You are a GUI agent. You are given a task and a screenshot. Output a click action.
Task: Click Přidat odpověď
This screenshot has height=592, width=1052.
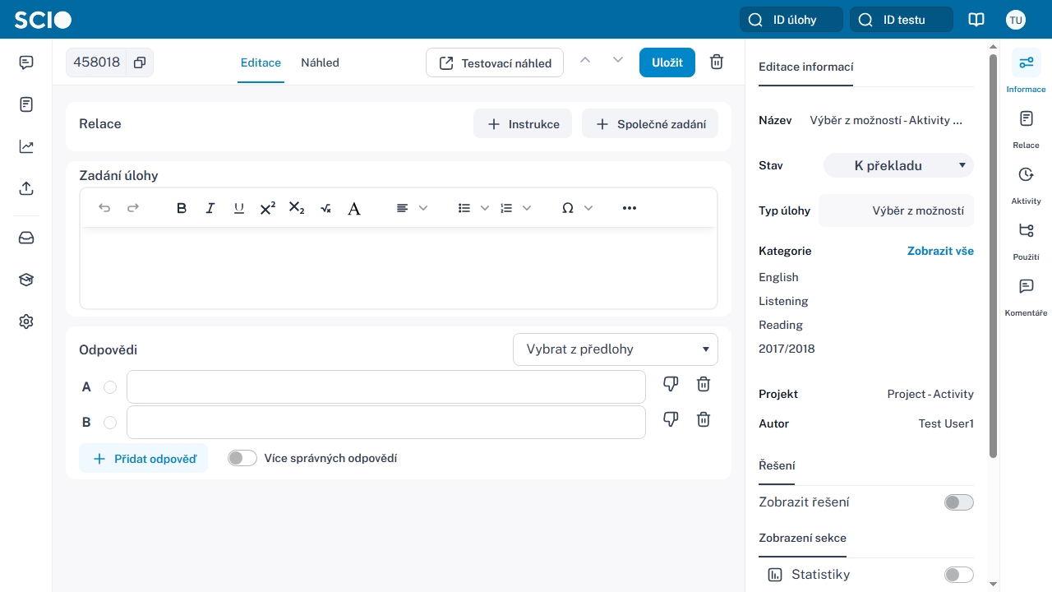coord(144,459)
